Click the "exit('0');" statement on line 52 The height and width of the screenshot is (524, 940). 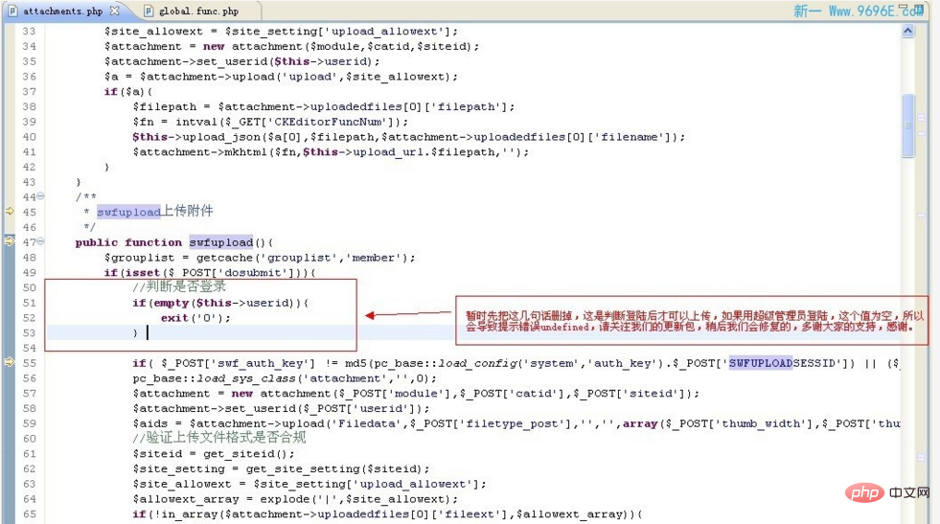pos(195,318)
